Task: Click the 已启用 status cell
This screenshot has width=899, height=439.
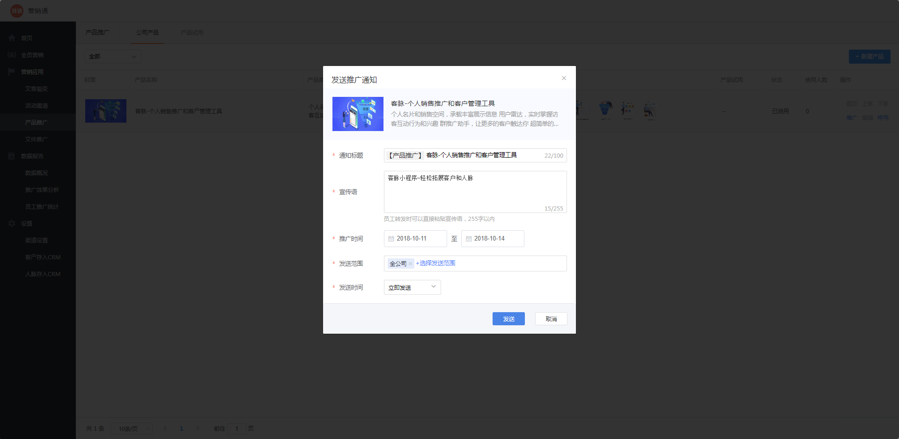Action: pos(781,111)
